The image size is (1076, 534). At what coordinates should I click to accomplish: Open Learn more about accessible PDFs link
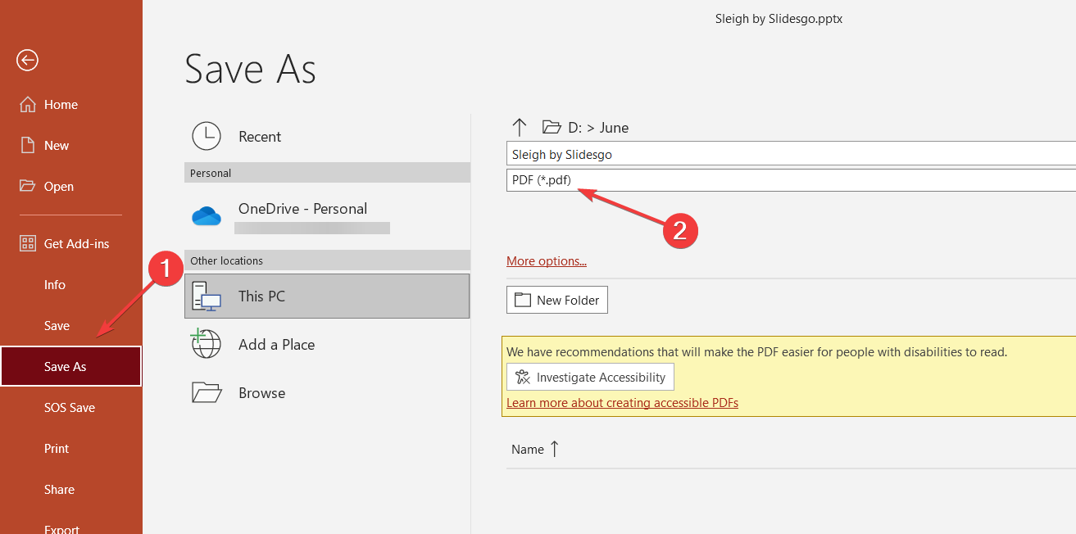(x=622, y=403)
